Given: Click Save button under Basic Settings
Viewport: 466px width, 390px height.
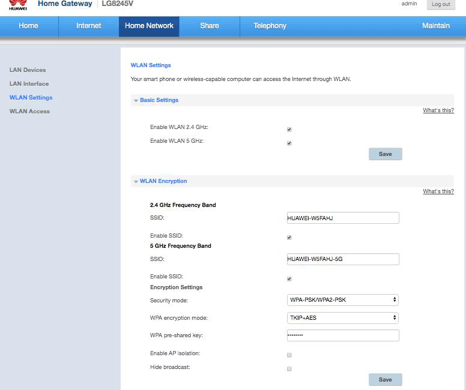Looking at the screenshot, I should click(x=385, y=154).
